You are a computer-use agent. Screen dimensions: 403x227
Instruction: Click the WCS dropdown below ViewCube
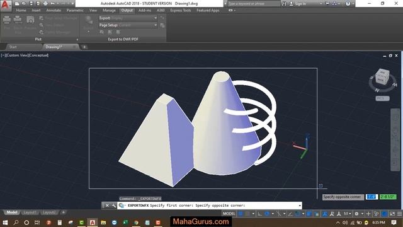click(x=382, y=98)
